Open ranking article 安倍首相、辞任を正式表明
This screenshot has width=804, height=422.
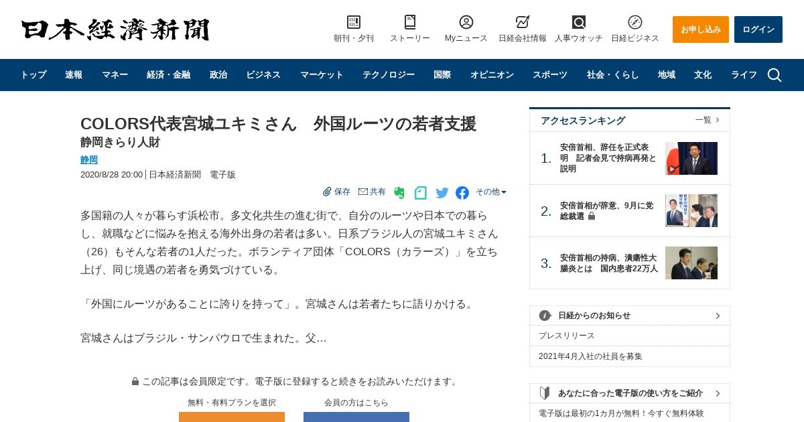(x=608, y=158)
